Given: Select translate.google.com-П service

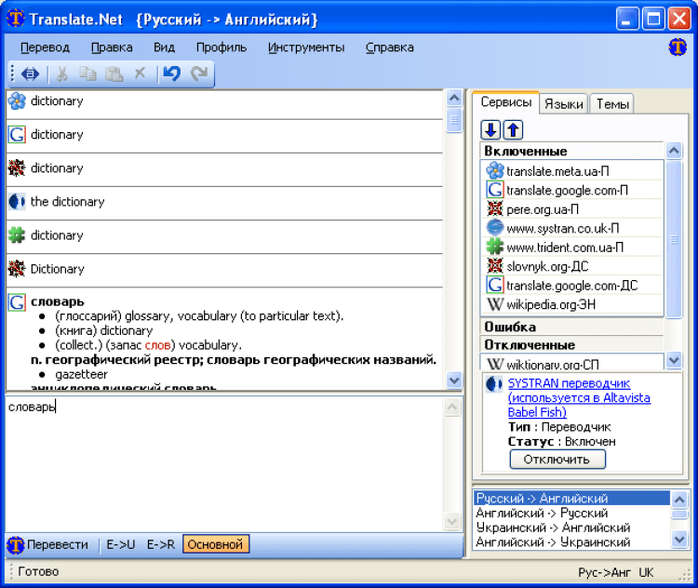Looking at the screenshot, I should point(572,190).
